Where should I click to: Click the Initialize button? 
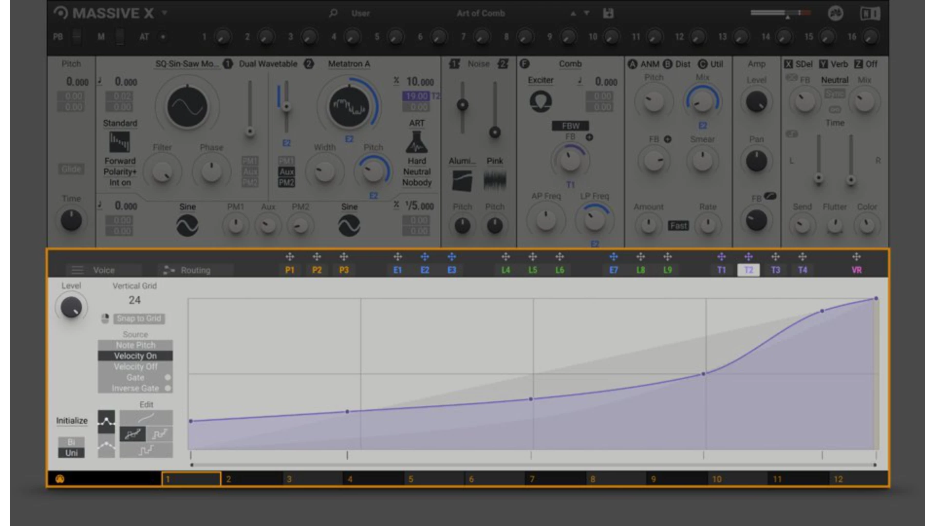72,420
